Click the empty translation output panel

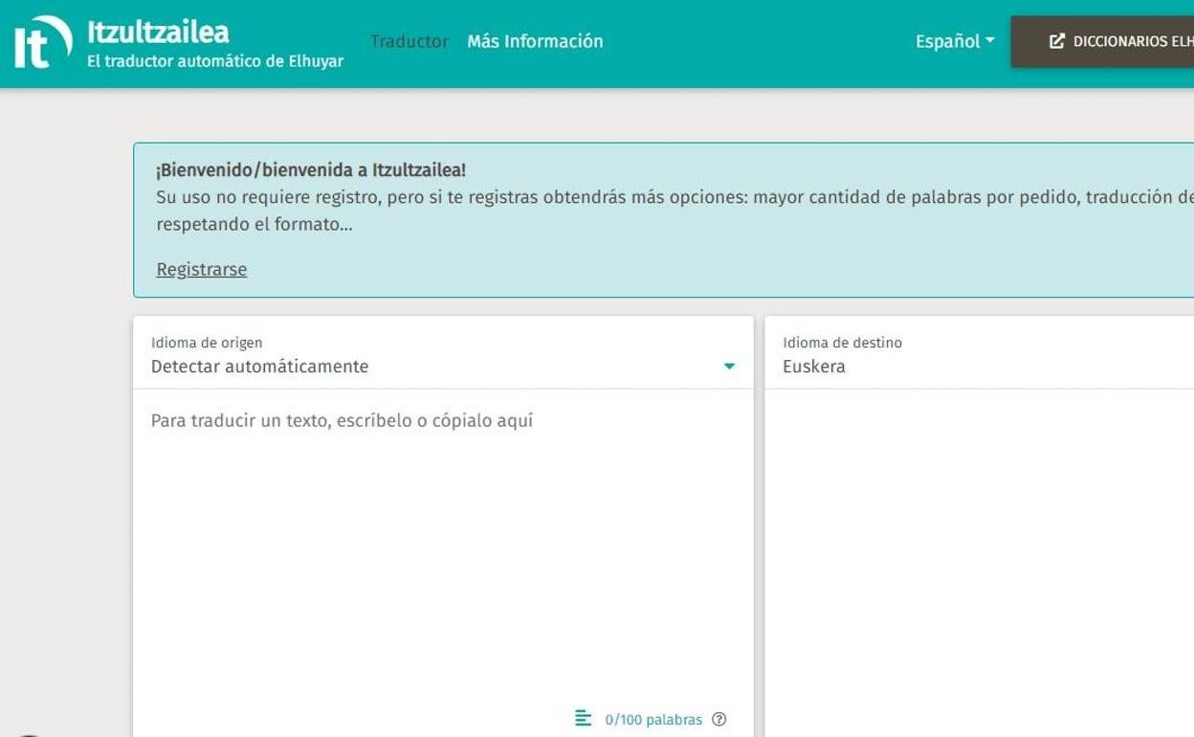tap(978, 555)
